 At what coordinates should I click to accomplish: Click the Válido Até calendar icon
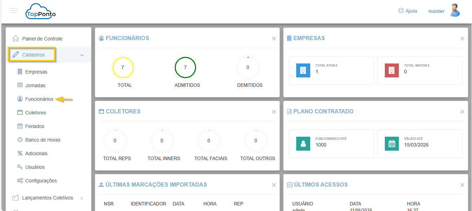[x=391, y=143]
